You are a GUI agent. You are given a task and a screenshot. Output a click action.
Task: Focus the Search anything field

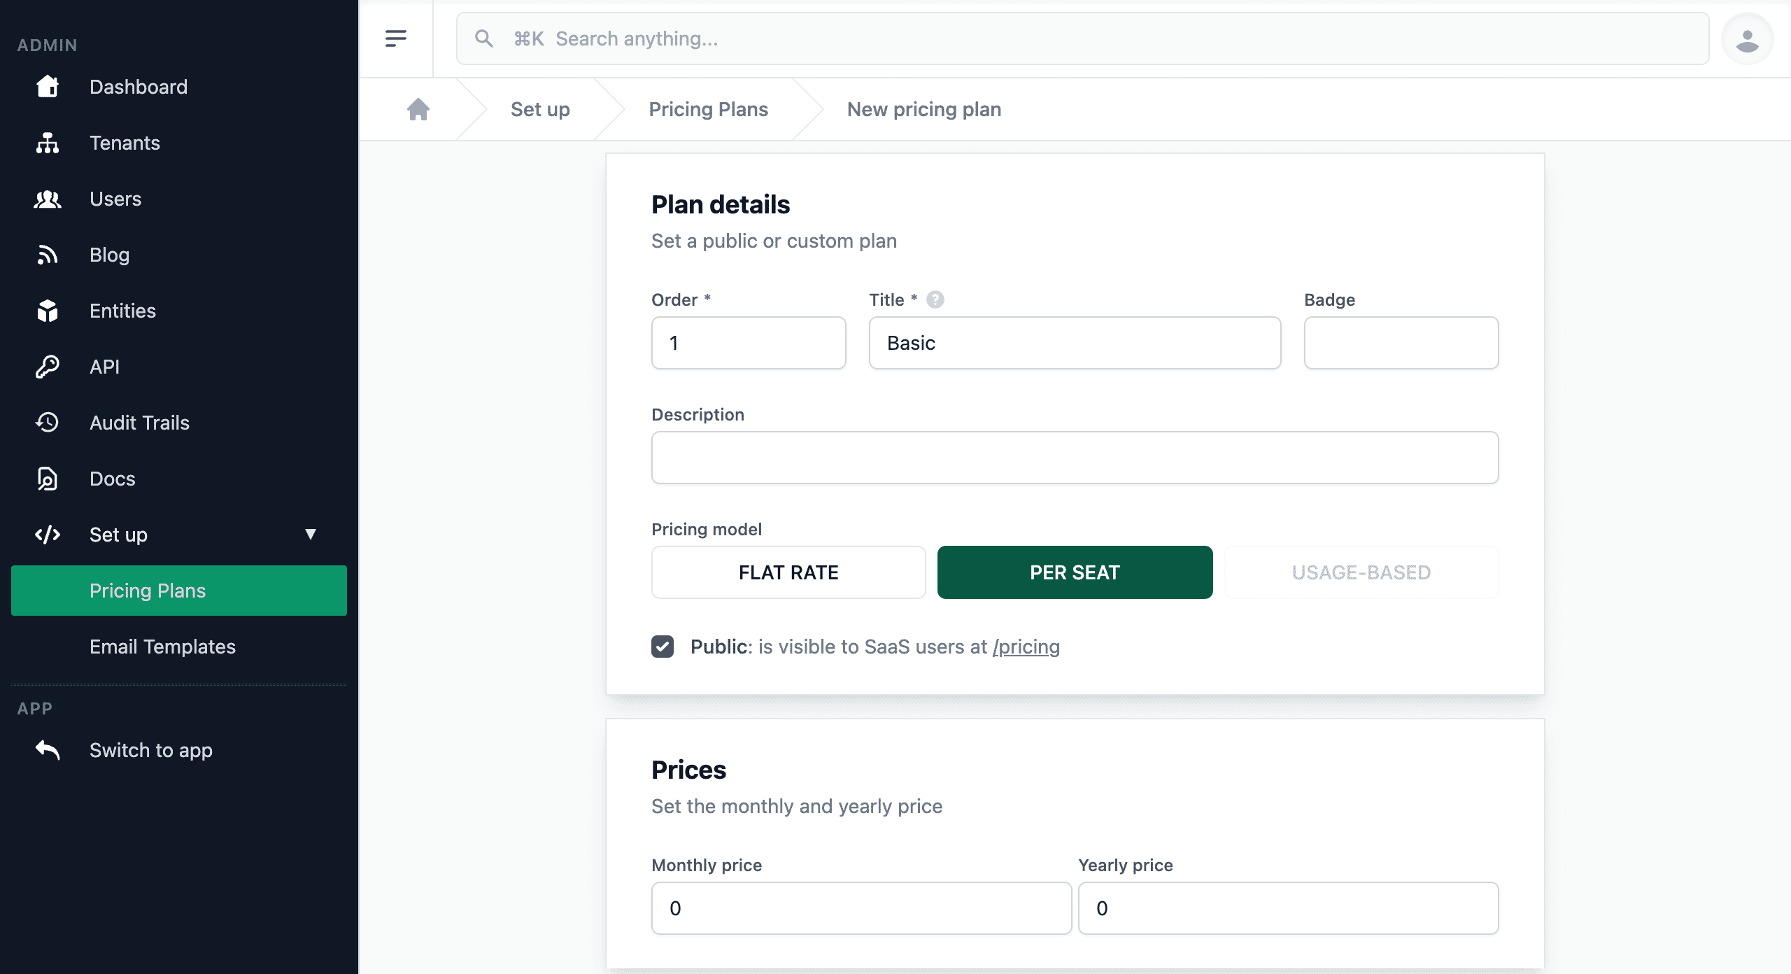[x=1082, y=38]
